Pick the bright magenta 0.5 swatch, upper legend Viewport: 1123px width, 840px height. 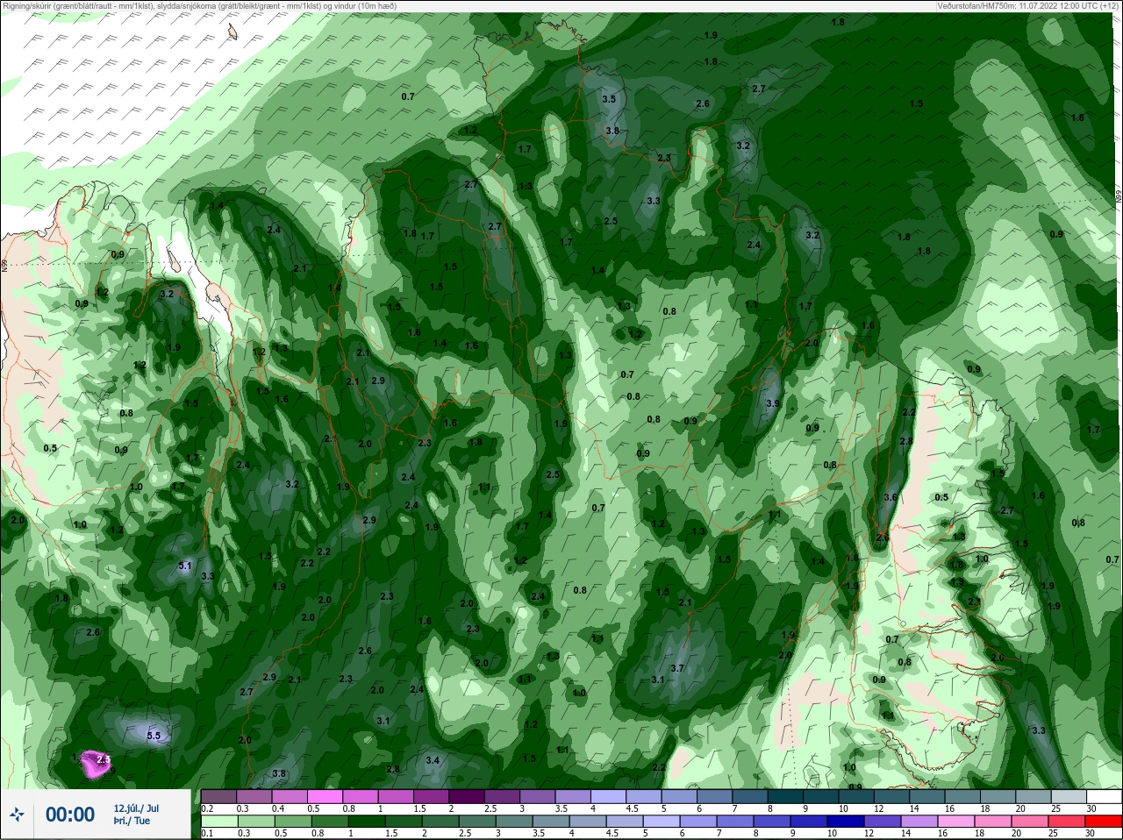click(x=325, y=796)
